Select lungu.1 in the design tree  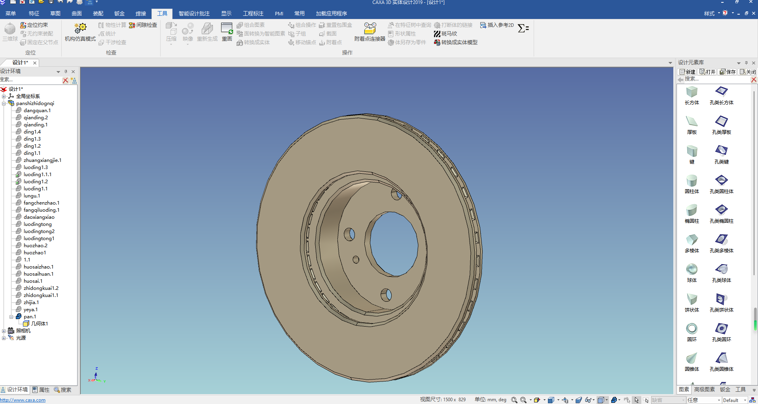click(32, 196)
